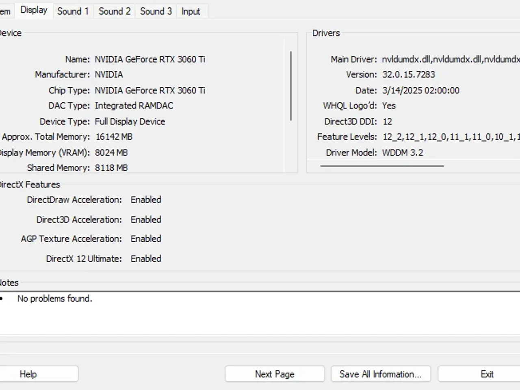Open the Sound 2 tab

pyautogui.click(x=115, y=11)
